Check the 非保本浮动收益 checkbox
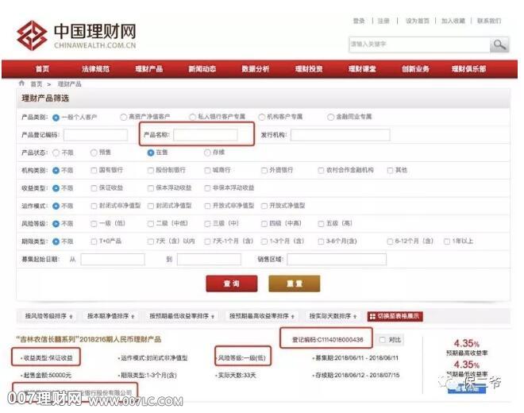The height and width of the screenshot is (413, 524). (207, 188)
